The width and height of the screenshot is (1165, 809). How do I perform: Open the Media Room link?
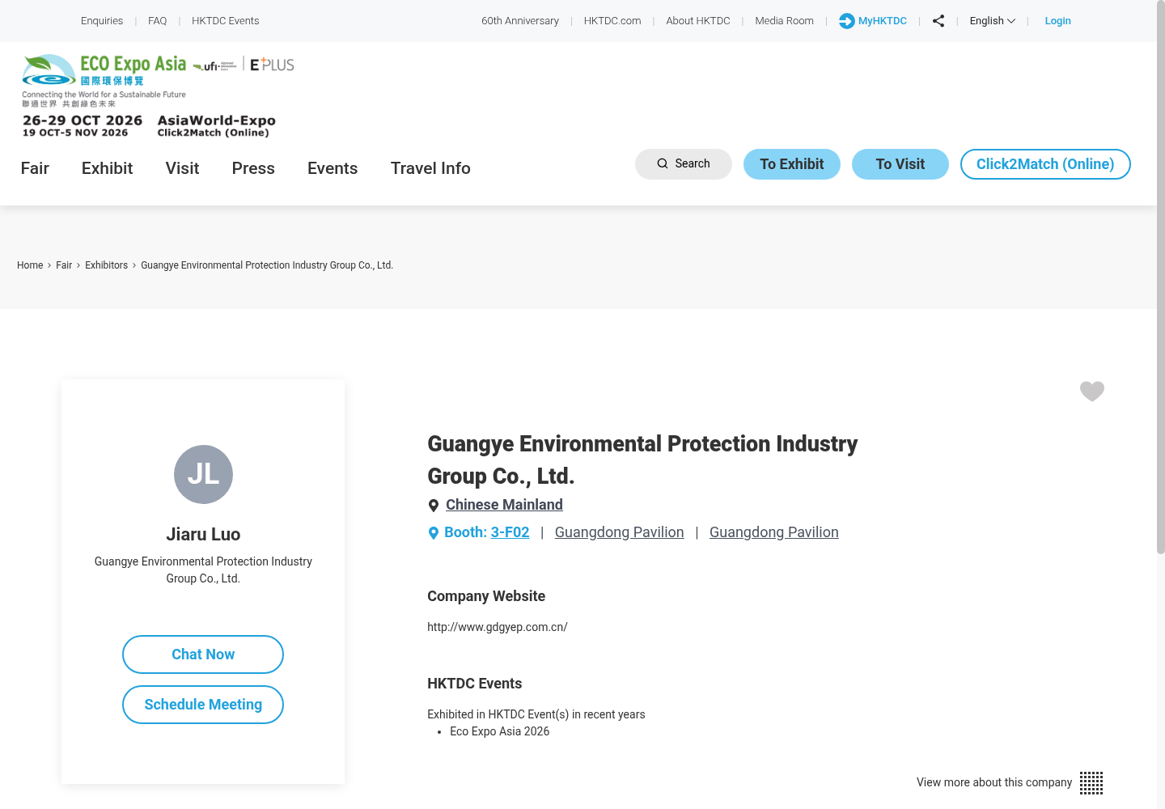(x=785, y=21)
